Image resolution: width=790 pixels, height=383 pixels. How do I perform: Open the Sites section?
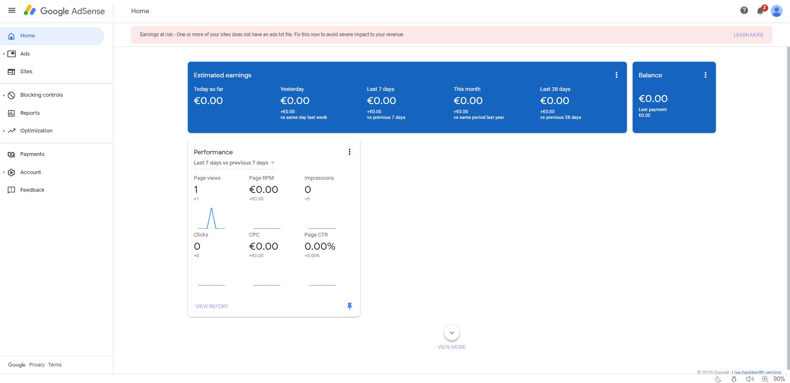tap(26, 72)
